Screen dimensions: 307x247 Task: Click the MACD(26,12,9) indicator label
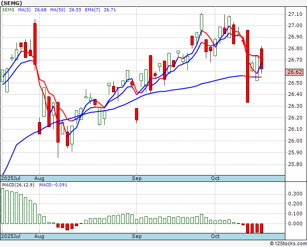coord(18,185)
